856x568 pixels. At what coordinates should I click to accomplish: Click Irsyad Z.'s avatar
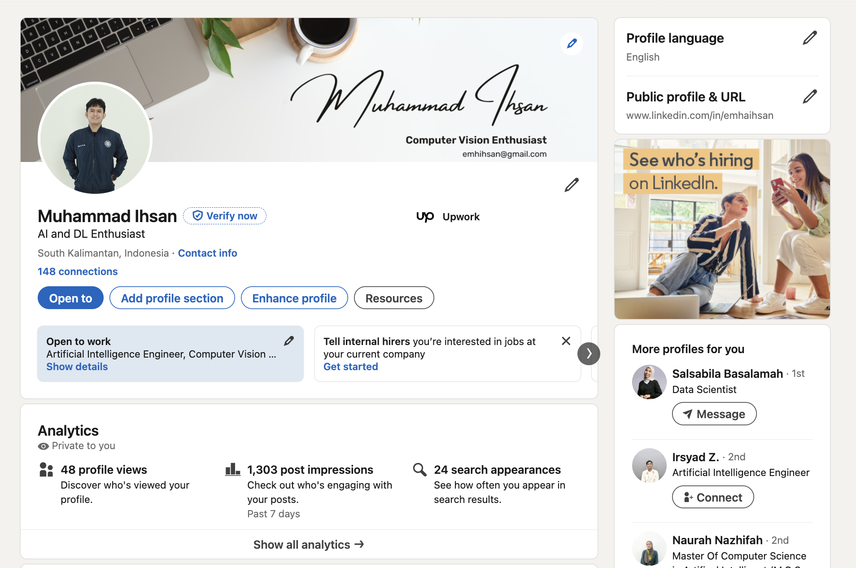point(649,465)
